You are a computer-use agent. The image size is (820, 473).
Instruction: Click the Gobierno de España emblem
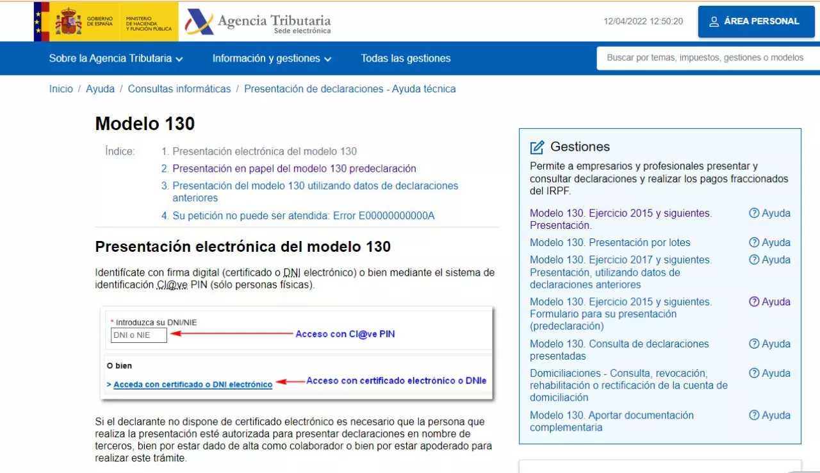point(69,22)
